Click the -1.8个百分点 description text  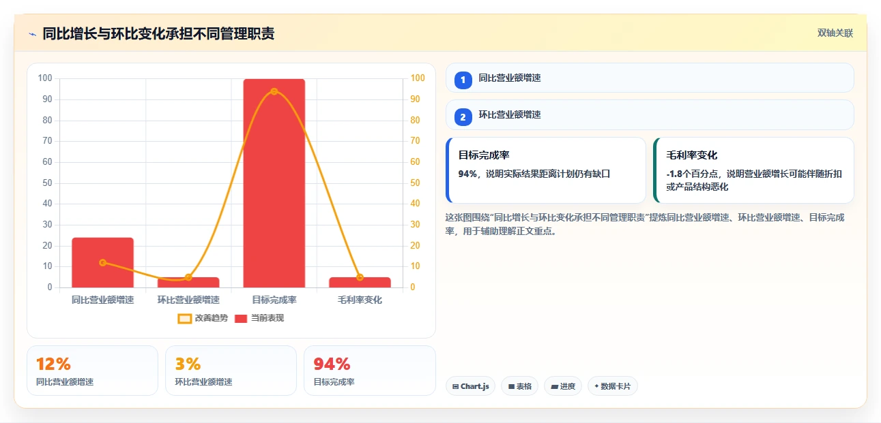pyautogui.click(x=753, y=180)
